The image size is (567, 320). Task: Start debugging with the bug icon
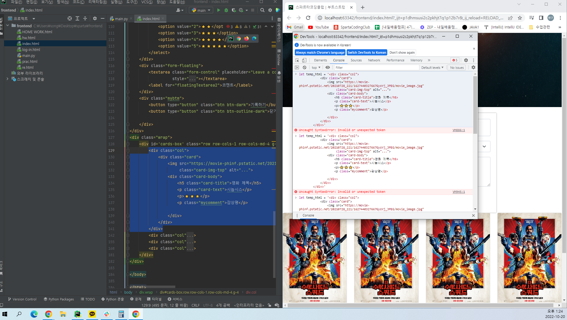(x=226, y=10)
